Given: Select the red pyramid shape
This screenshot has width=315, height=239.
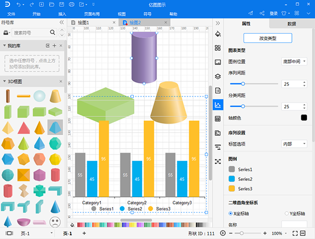Looking at the screenshot, I should (24, 128).
